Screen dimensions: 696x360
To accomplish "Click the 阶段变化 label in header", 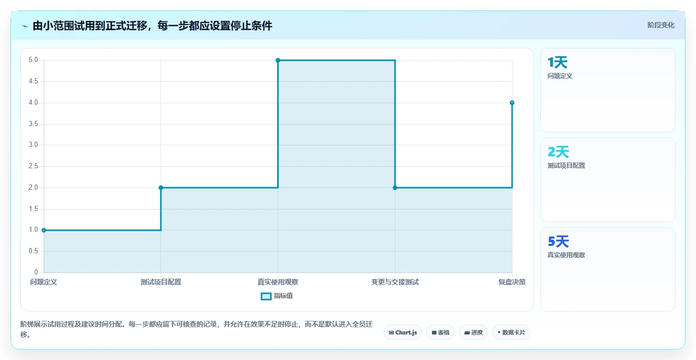I will 661,25.
